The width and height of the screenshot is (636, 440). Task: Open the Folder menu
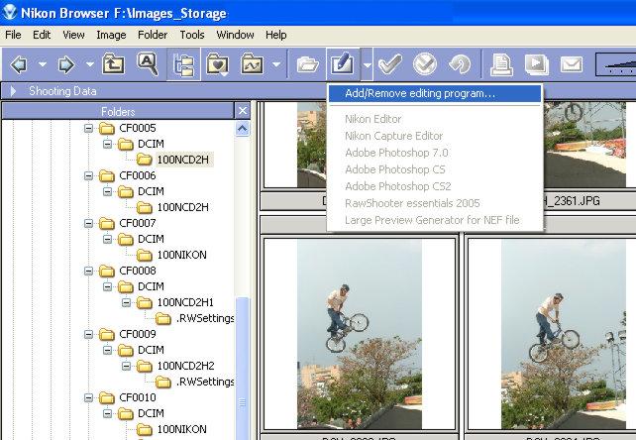(153, 35)
